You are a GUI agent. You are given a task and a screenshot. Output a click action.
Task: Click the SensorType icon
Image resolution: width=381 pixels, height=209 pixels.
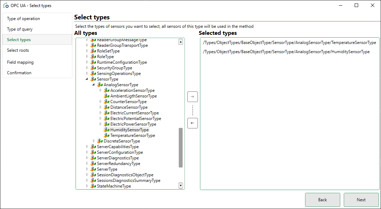click(92, 79)
